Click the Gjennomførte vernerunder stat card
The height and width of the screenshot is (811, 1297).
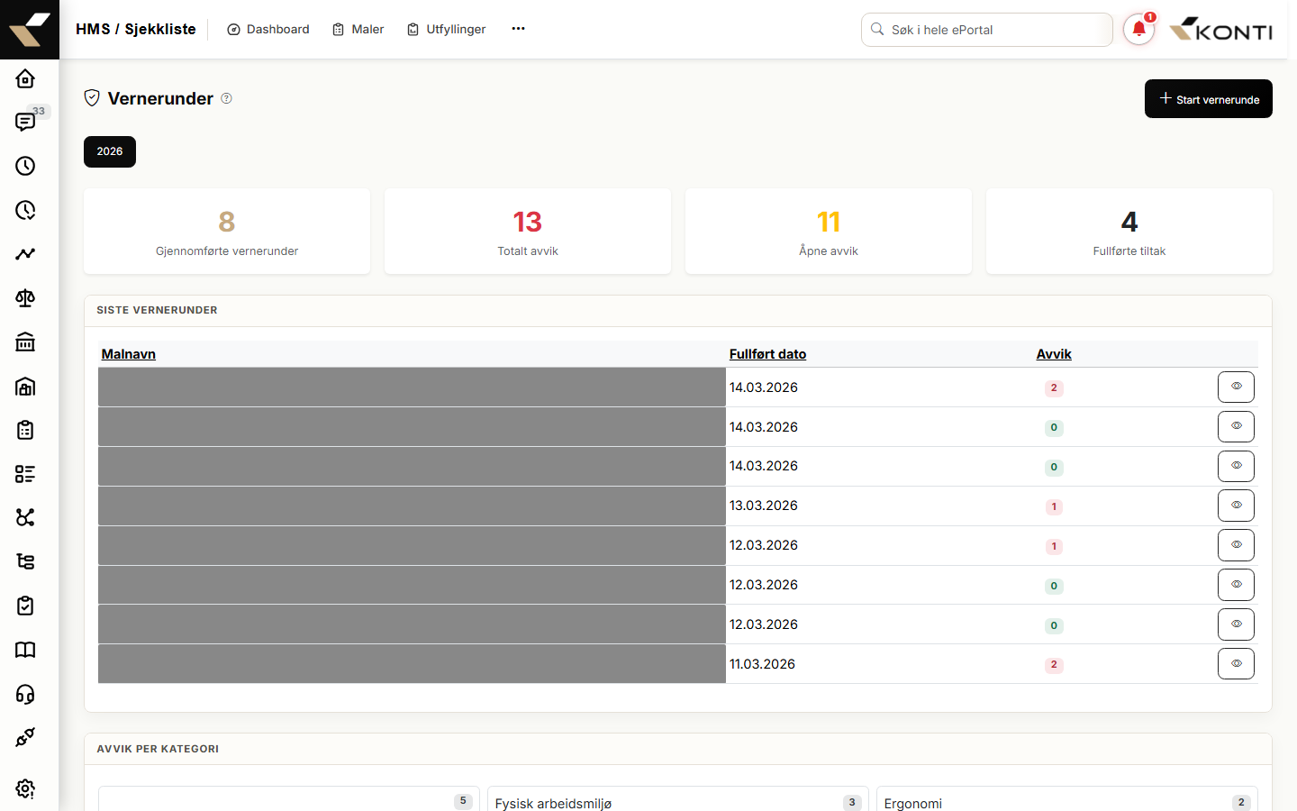pos(227,232)
